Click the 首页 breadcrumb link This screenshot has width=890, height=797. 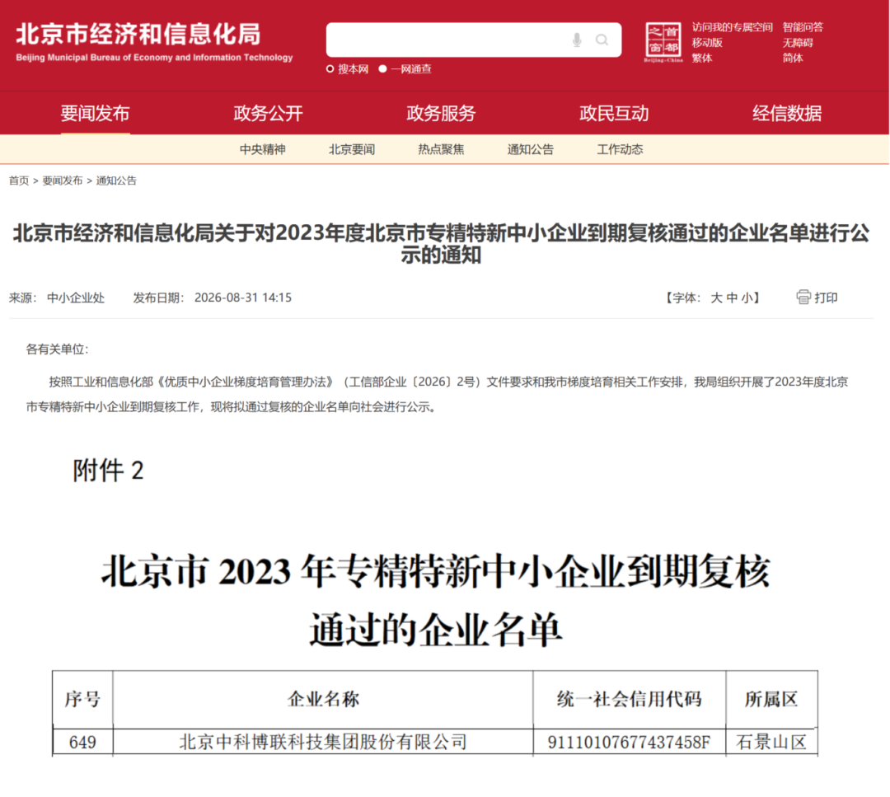pos(19,180)
